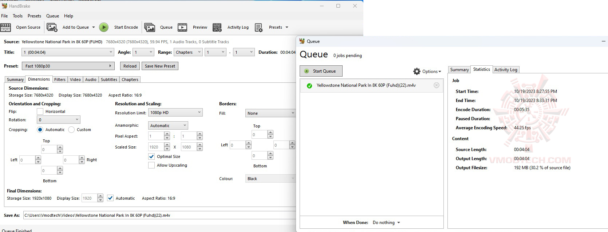Image resolution: width=608 pixels, height=232 pixels.
Task: Select Automatic cropping radio button
Action: coord(40,130)
